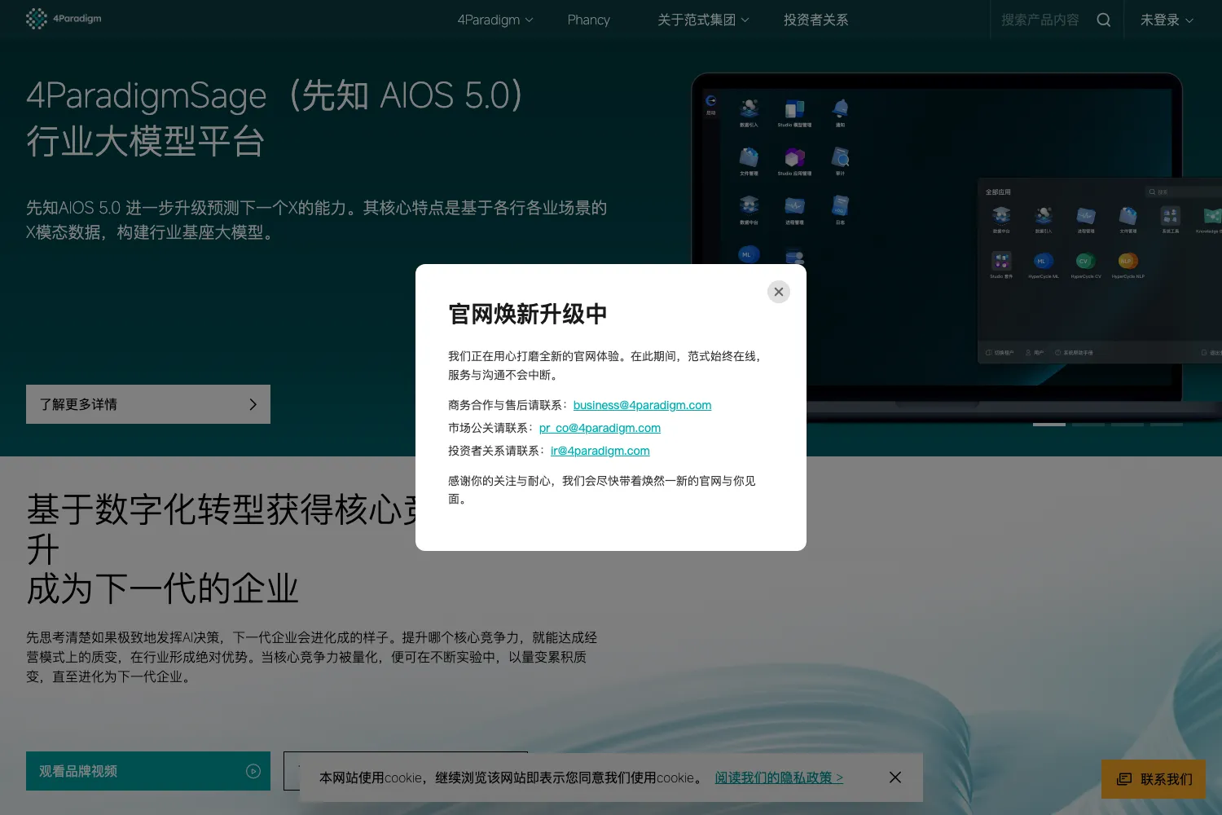Click the 观看品牌视频 button
Image resolution: width=1222 pixels, height=815 pixels.
(148, 771)
